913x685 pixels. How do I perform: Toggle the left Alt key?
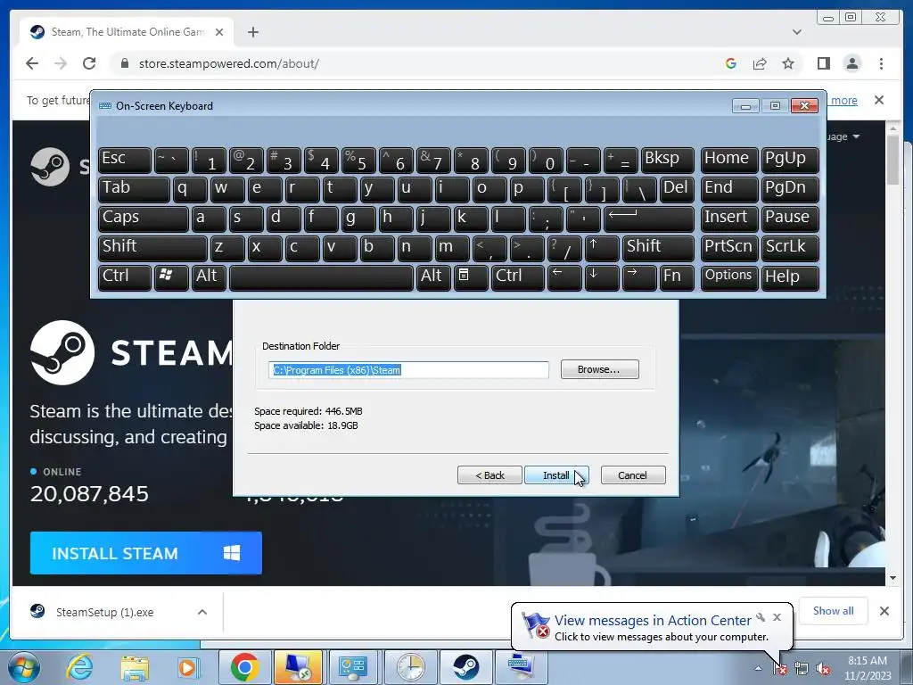pyautogui.click(x=208, y=277)
